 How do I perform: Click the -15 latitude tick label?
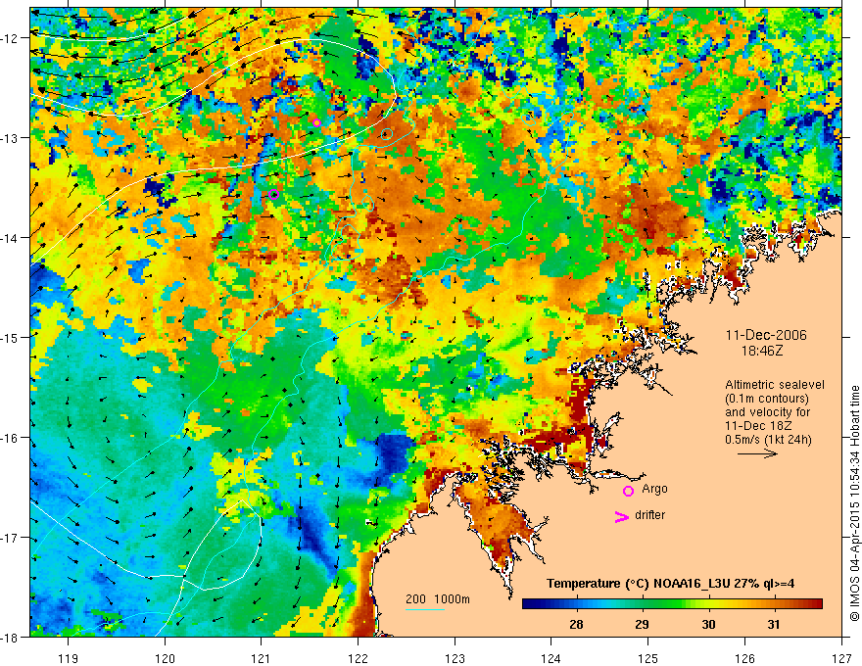pos(13,338)
